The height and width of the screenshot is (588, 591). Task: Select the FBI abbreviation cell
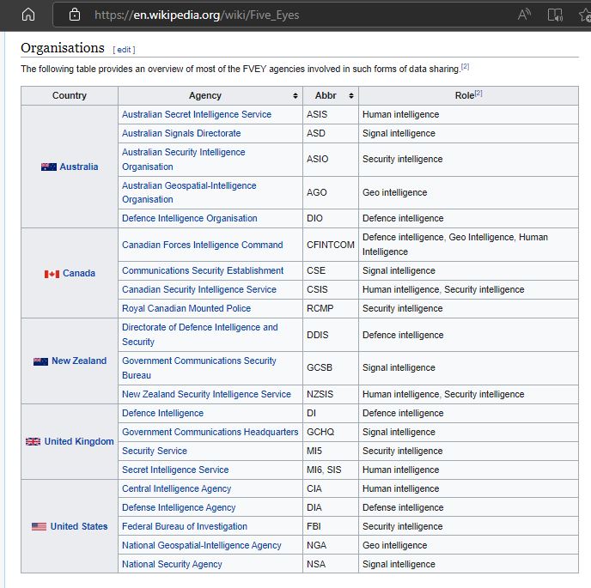click(x=331, y=526)
